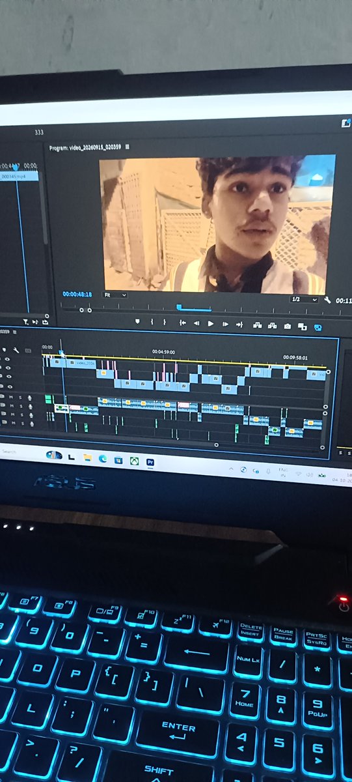Viewport: 352px width, 782px height.
Task: Step forward one frame in Program monitor
Action: [224, 324]
